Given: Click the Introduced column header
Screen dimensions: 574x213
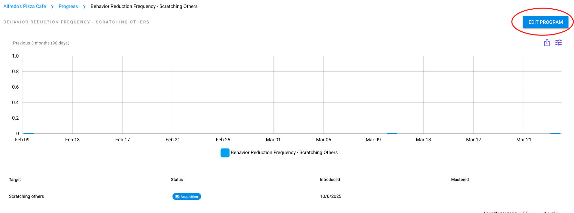Looking at the screenshot, I should pos(330,180).
